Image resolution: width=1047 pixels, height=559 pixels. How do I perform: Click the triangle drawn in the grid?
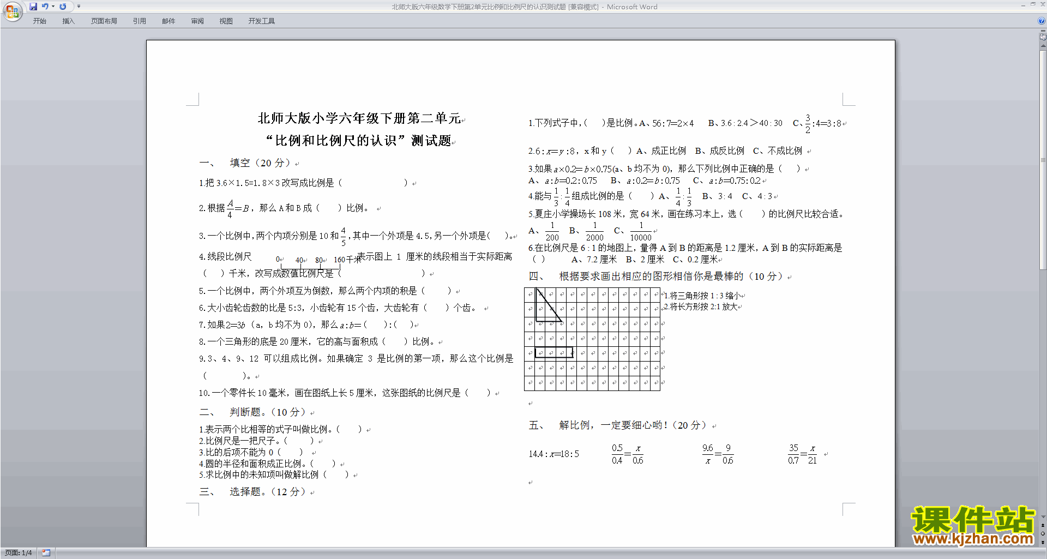click(548, 305)
